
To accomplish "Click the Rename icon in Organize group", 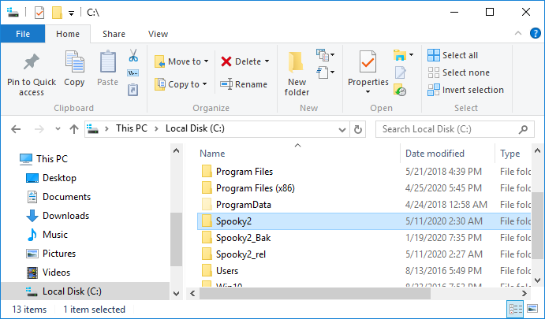I will [x=227, y=84].
